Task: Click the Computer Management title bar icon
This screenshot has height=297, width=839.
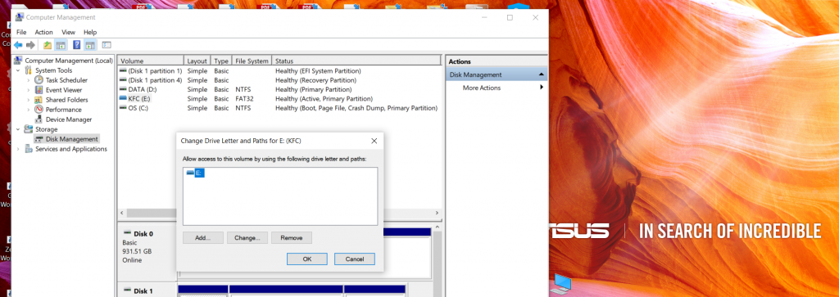Action: tap(20, 17)
